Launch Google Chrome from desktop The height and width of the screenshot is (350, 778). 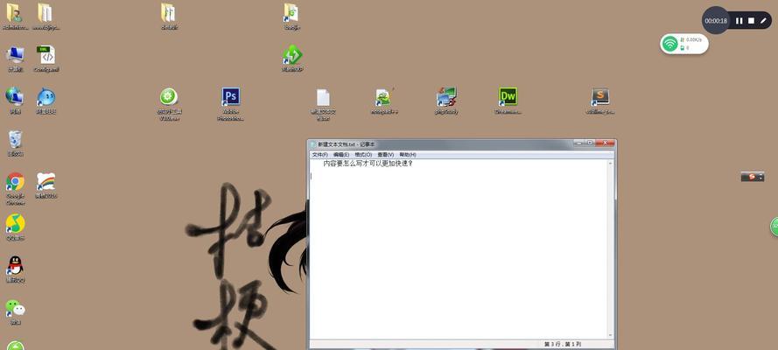[x=16, y=182]
